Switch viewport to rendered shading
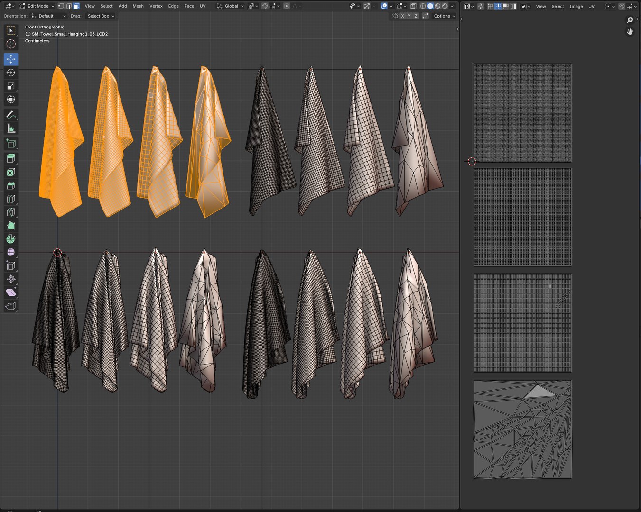 [x=445, y=6]
